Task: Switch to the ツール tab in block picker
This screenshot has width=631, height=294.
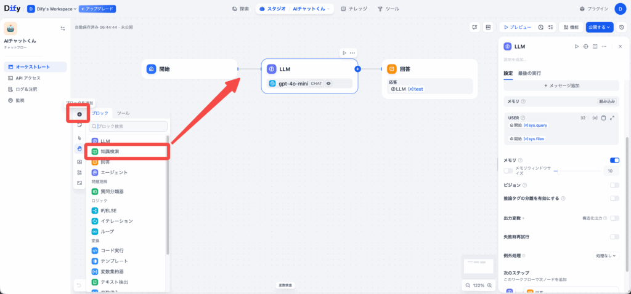Action: (x=123, y=114)
